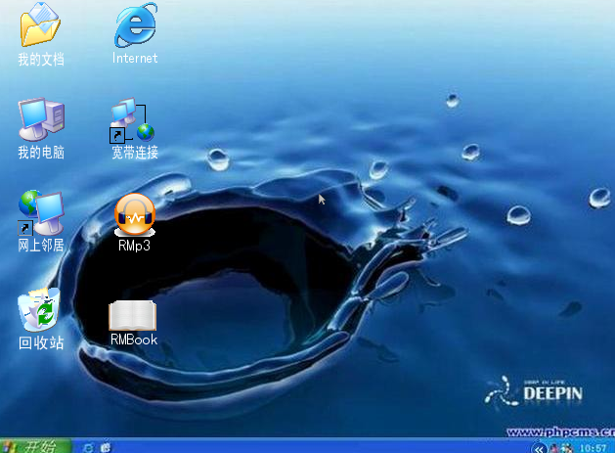Select the 网上邻居 desktop icon
This screenshot has width=615, height=453.
pos(41,213)
